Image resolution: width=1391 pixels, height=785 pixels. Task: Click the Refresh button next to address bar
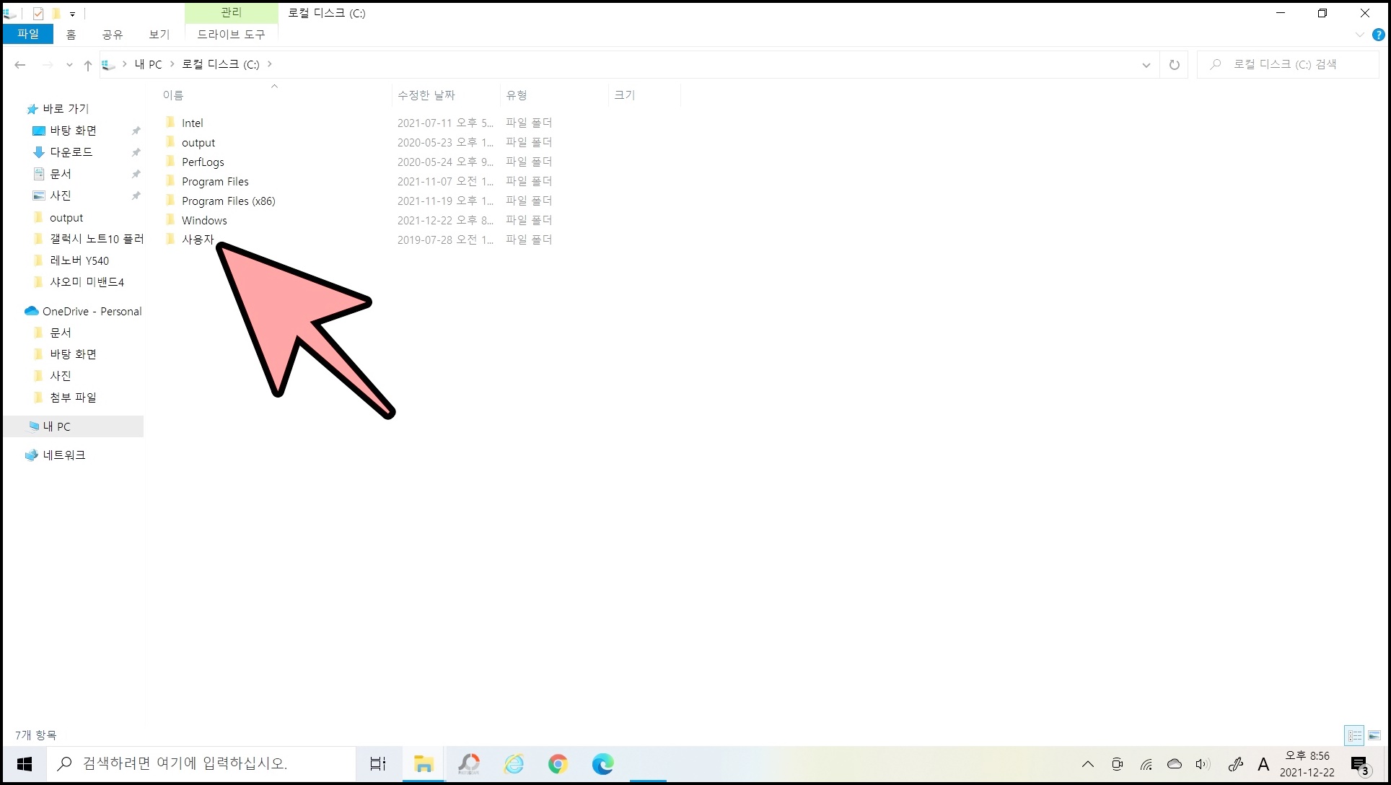(x=1174, y=65)
